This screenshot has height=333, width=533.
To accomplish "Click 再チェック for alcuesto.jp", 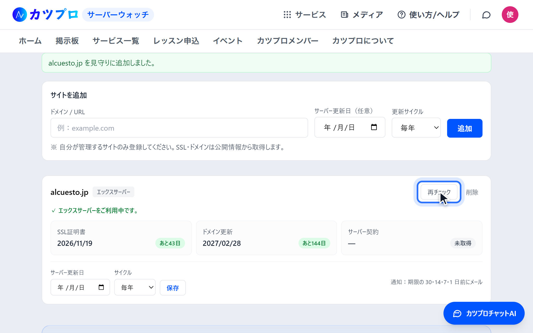I will tap(439, 192).
